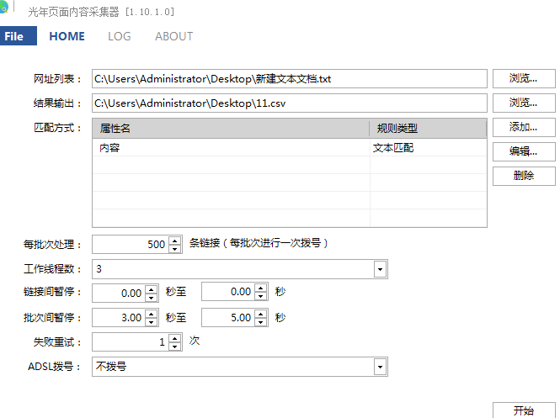Click the 每批次处理 value field showing 500
The image size is (560, 418).
[131, 244]
